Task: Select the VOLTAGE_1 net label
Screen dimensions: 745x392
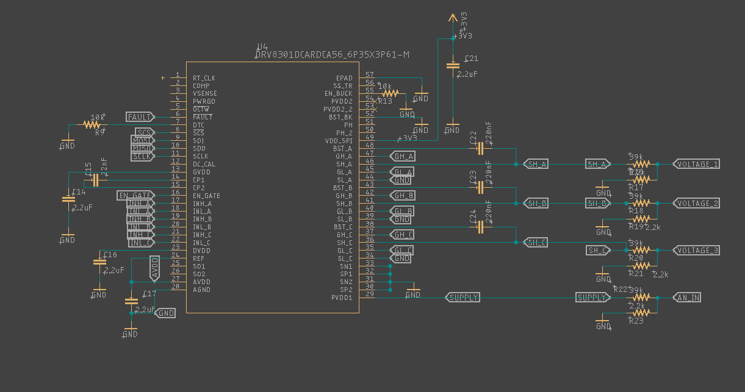Action: point(696,164)
